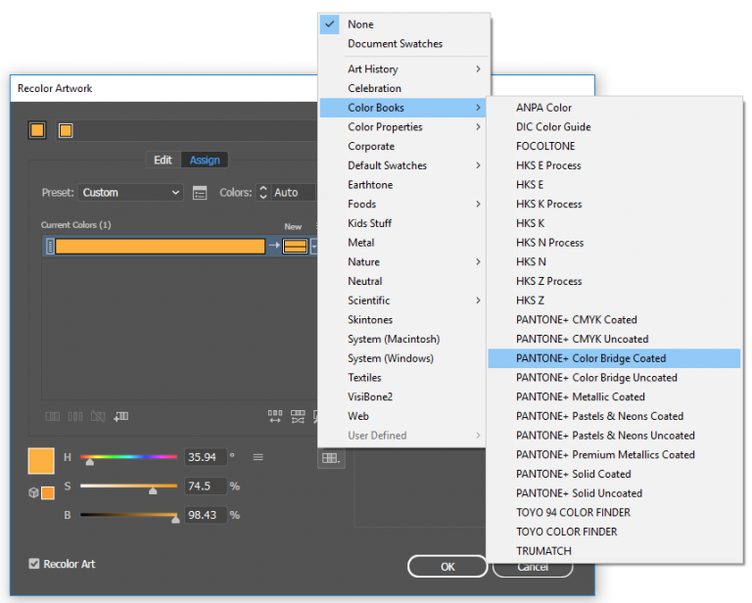Select TRUMATCH color book
Viewport: 752px width, 603px height.
(614, 551)
